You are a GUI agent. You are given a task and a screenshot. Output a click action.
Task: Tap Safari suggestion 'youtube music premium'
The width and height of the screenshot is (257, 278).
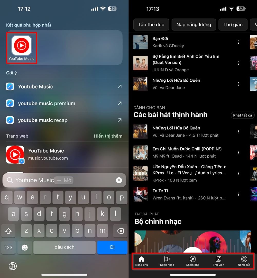tap(64, 103)
